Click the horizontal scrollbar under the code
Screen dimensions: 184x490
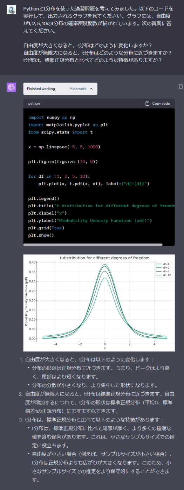93,245
